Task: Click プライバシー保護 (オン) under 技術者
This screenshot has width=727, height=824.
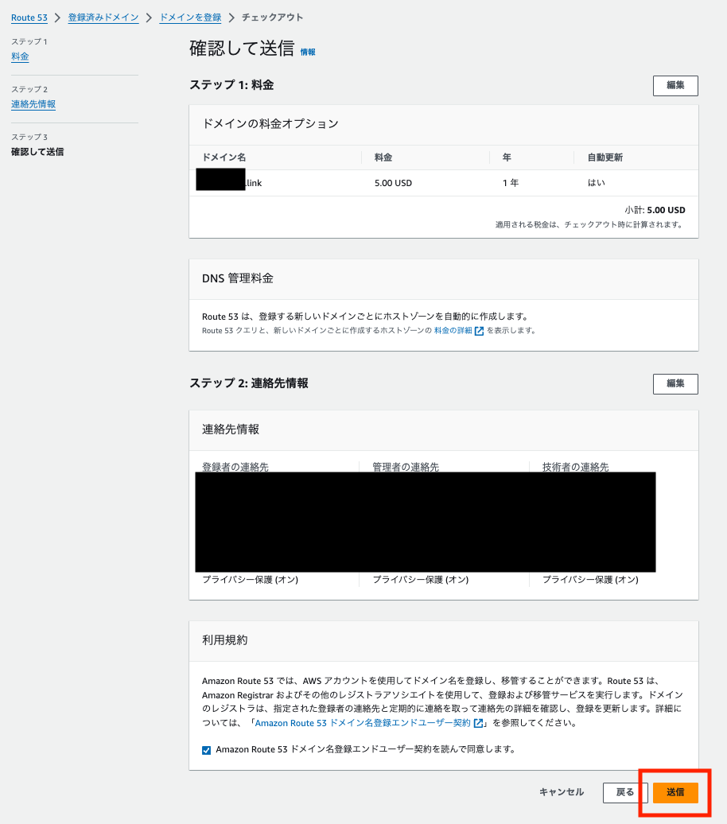Action: 590,580
